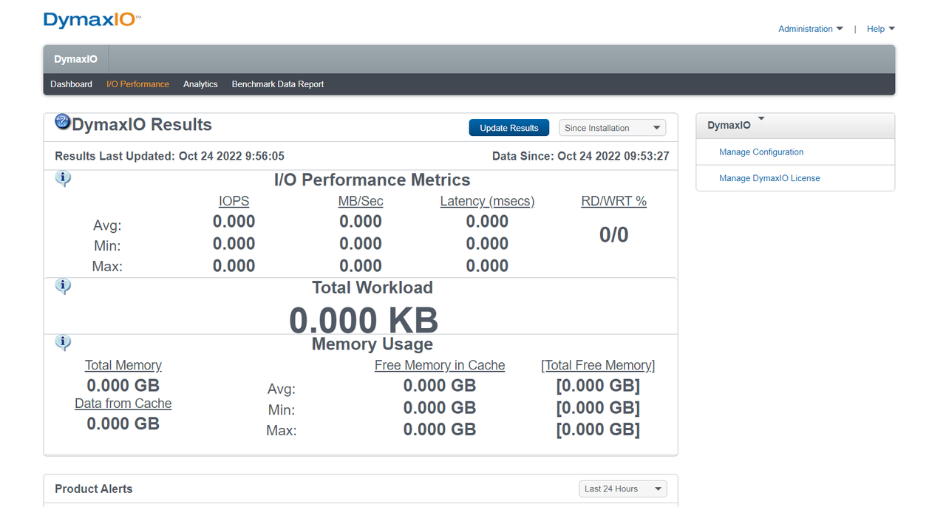Click the Data from Cache label
Image resolution: width=946 pixels, height=507 pixels.
click(x=123, y=404)
